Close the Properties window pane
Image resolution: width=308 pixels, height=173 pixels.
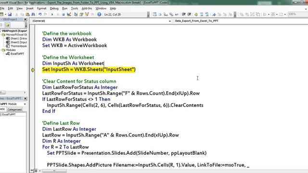pyautogui.click(x=25, y=99)
